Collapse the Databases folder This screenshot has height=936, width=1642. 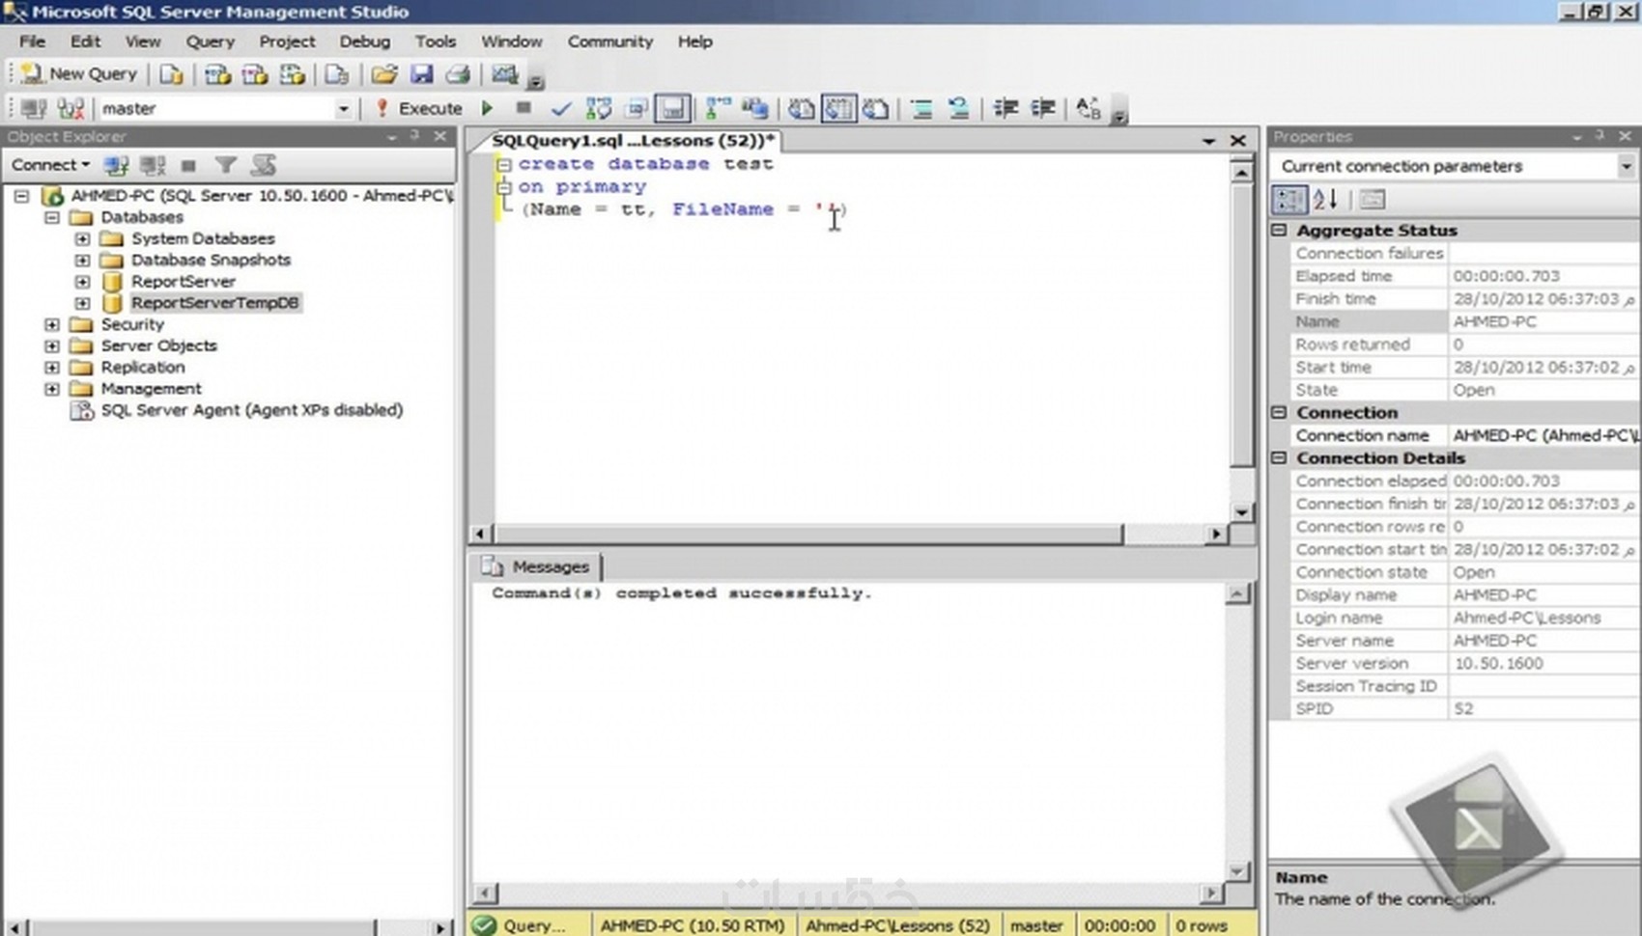(x=52, y=217)
